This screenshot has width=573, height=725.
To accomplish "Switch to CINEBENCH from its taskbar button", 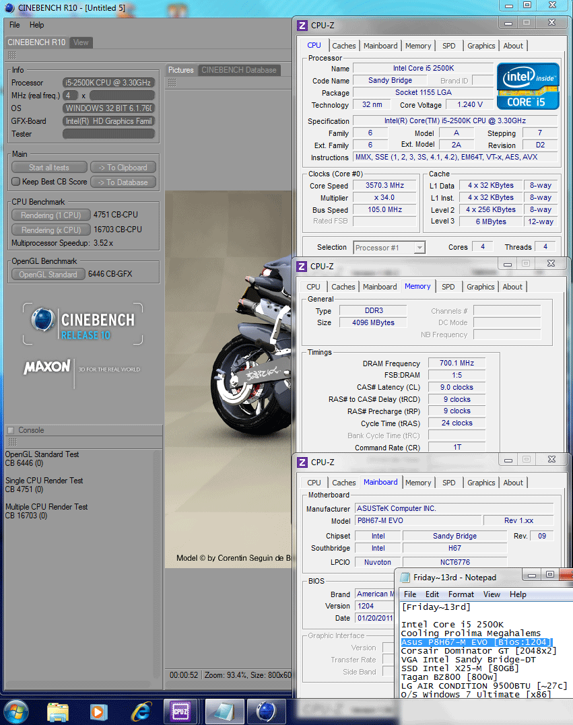I will (267, 712).
